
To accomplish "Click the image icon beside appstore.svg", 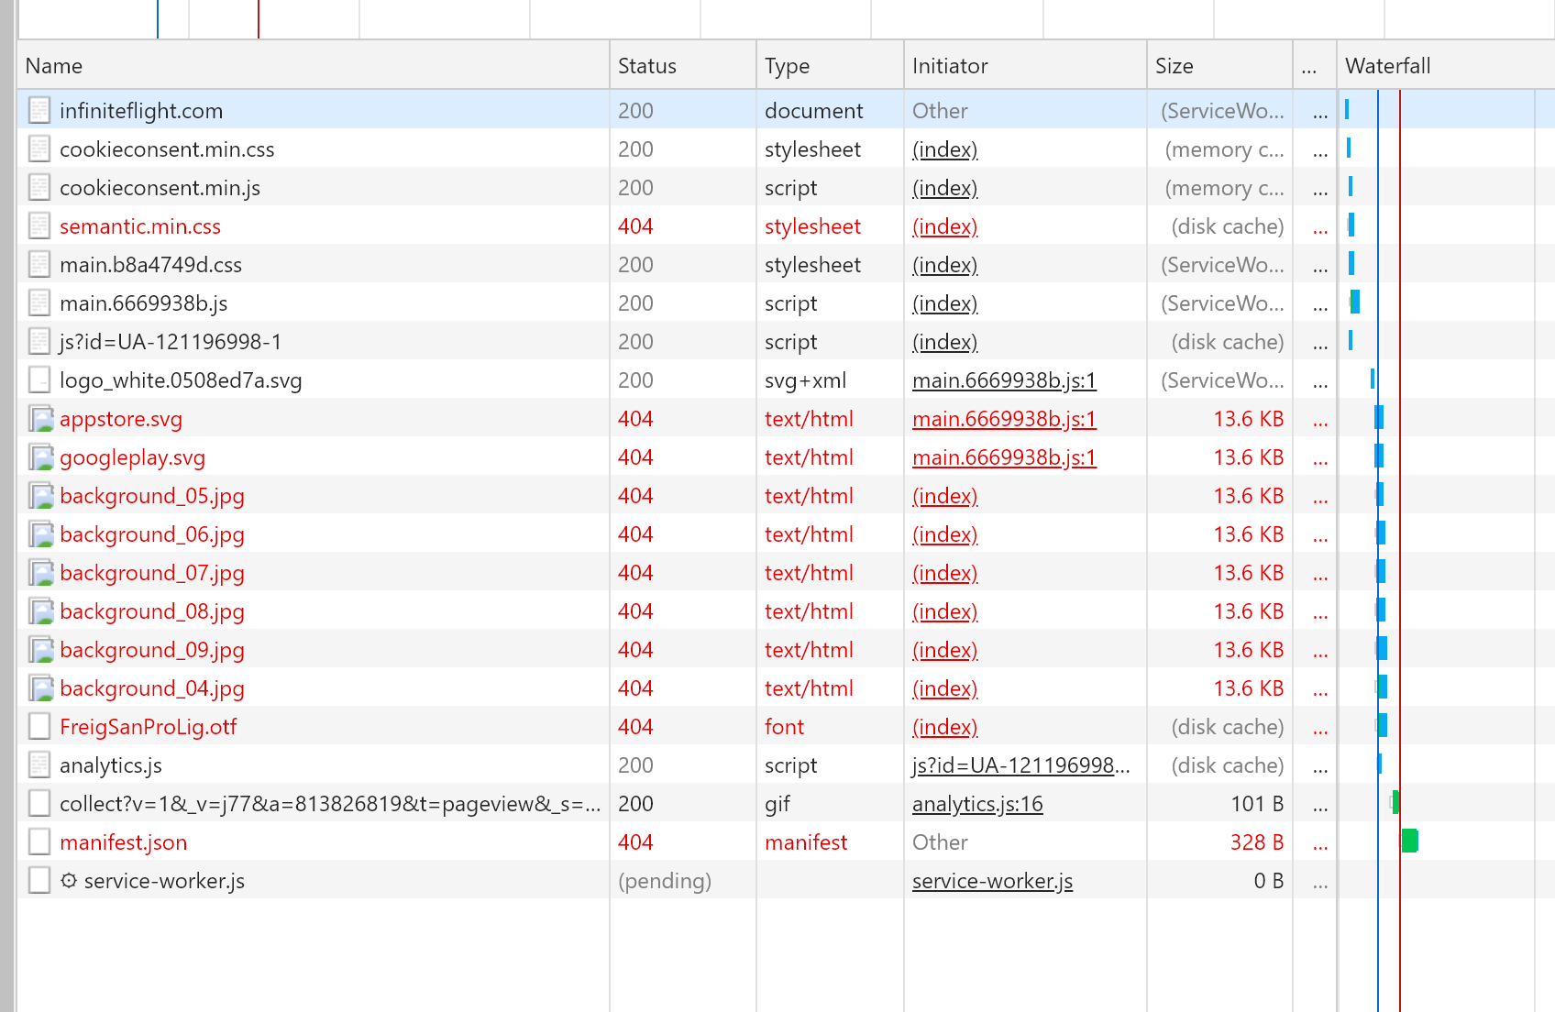I will click(40, 419).
